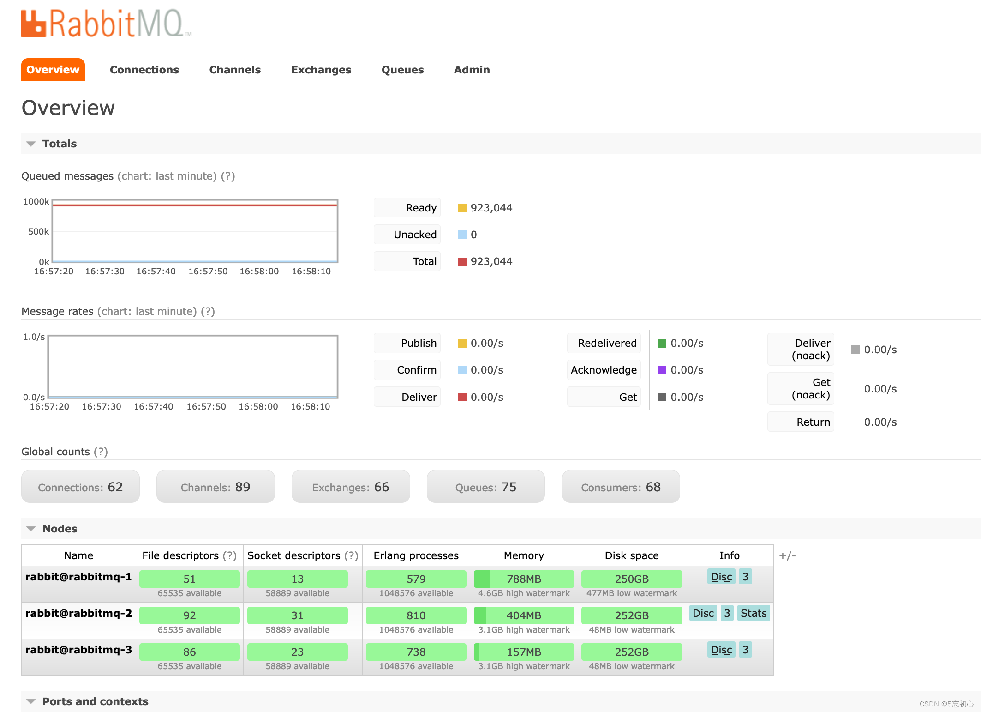981x712 pixels.
Task: Open chart range via "(chart: last minute)" for Queued messages
Action: 167,176
